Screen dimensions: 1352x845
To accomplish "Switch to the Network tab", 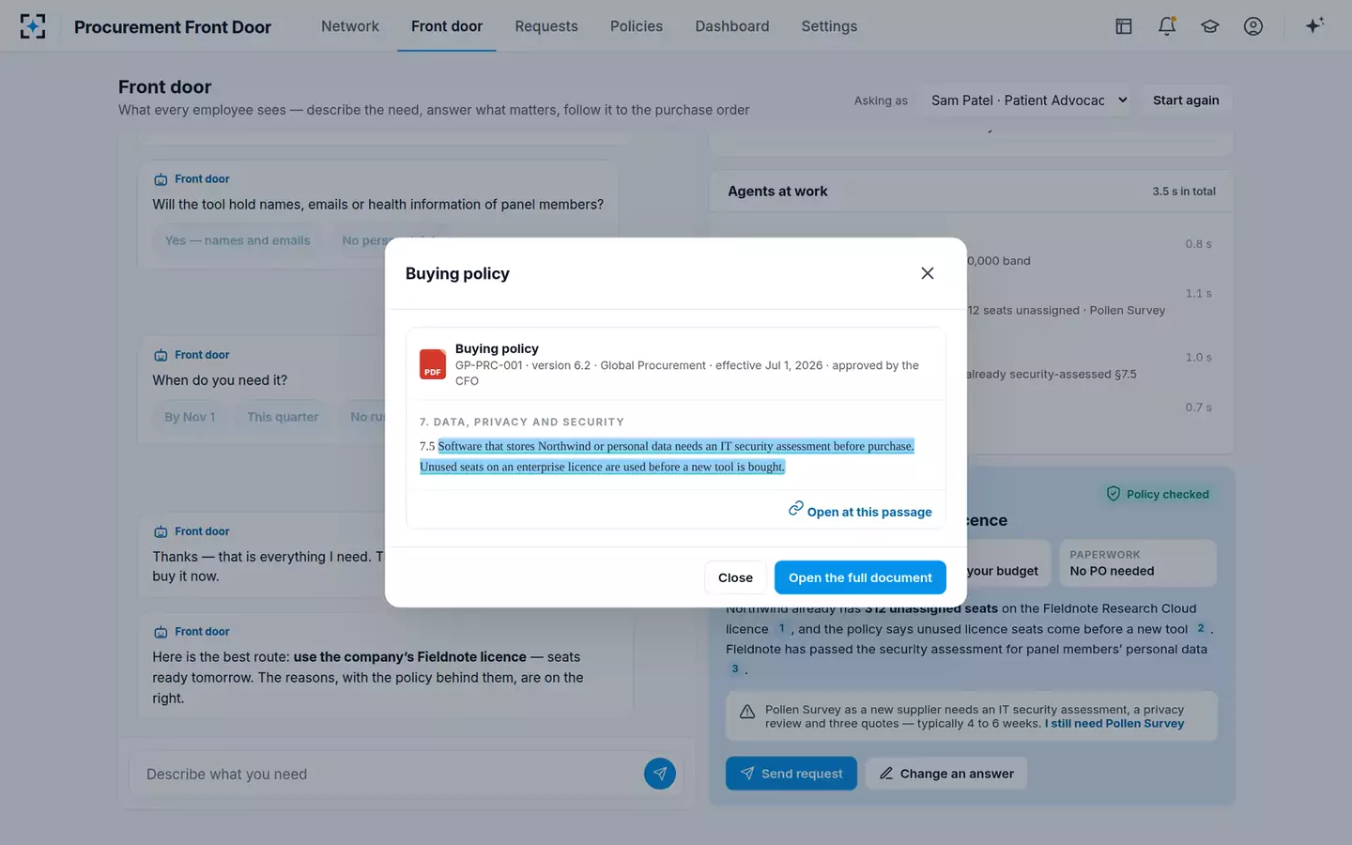I will 350,26.
